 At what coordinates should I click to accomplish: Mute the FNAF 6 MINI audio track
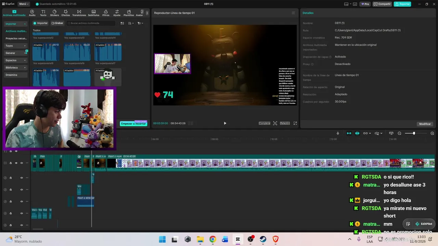(x=22, y=201)
